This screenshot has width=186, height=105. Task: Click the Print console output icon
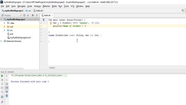pyautogui.click(x=7, y=92)
